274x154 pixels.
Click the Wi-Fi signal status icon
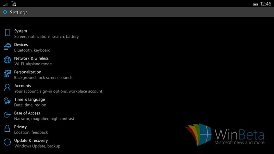[x=14, y=4]
